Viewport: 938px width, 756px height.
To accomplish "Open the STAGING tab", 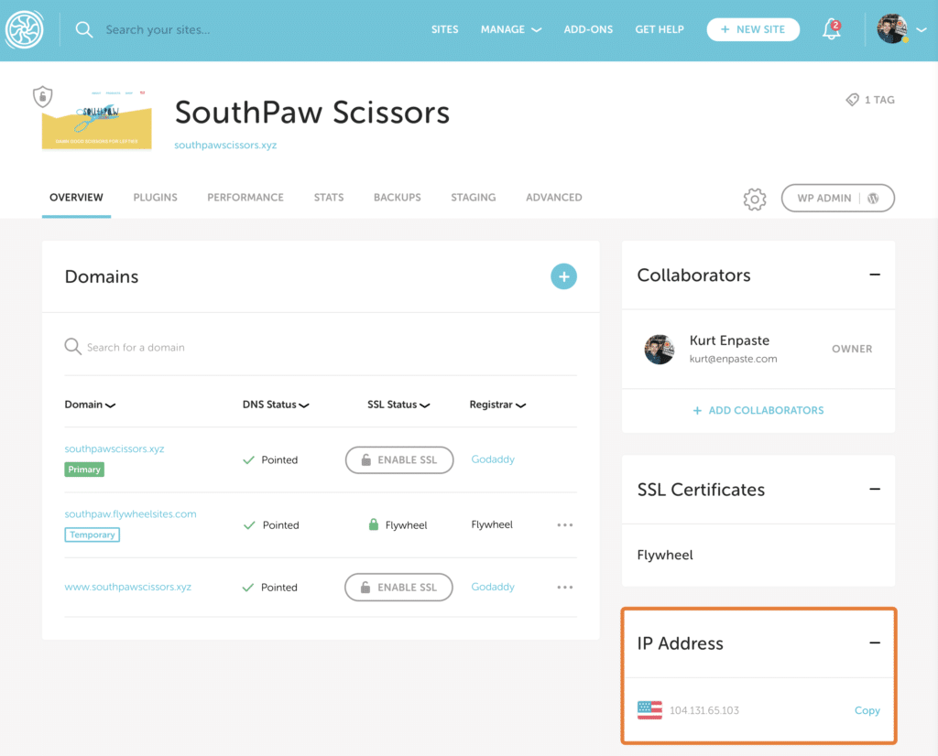I will click(473, 197).
